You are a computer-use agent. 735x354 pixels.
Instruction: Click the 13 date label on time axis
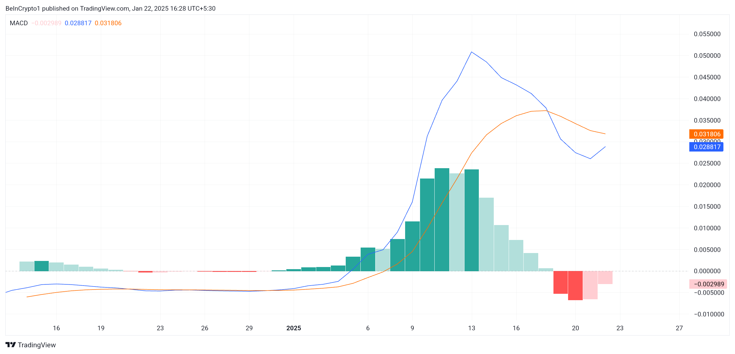point(472,328)
